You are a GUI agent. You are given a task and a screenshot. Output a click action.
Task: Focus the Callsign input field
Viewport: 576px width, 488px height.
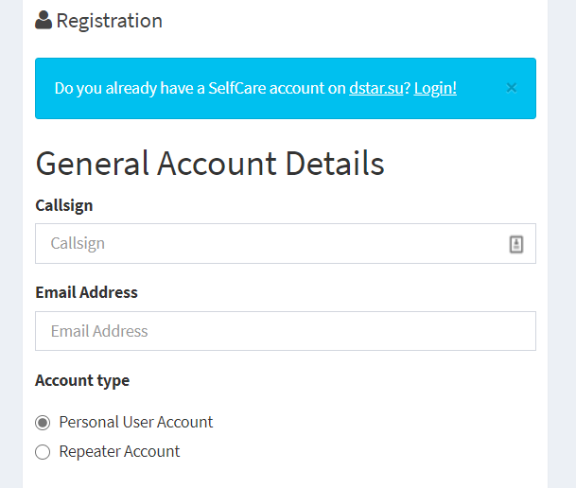[x=286, y=243]
